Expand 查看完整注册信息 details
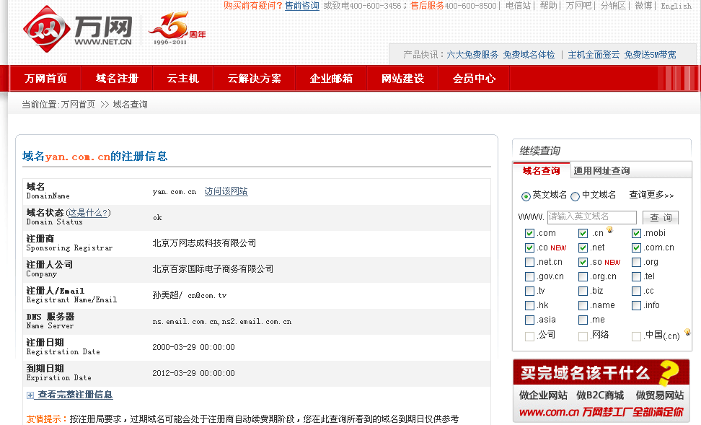 click(x=75, y=395)
